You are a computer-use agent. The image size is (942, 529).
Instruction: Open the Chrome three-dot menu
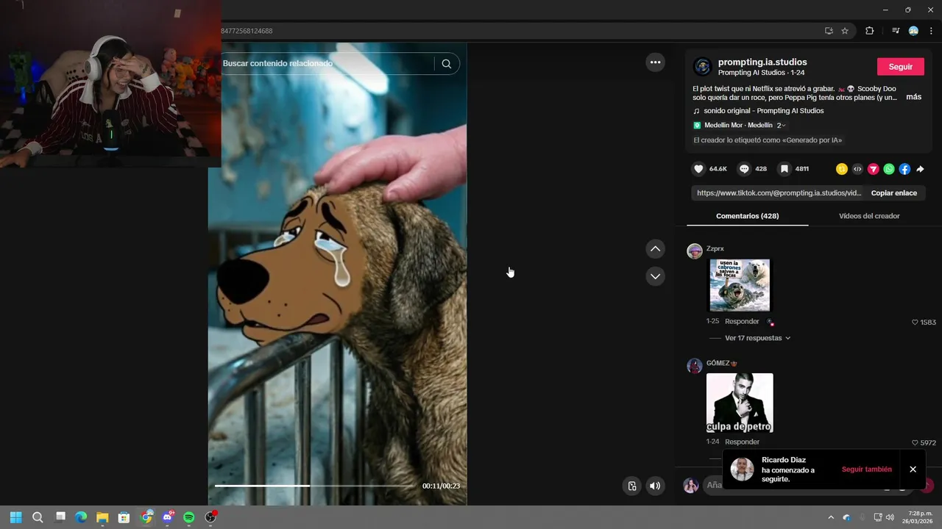click(x=931, y=31)
